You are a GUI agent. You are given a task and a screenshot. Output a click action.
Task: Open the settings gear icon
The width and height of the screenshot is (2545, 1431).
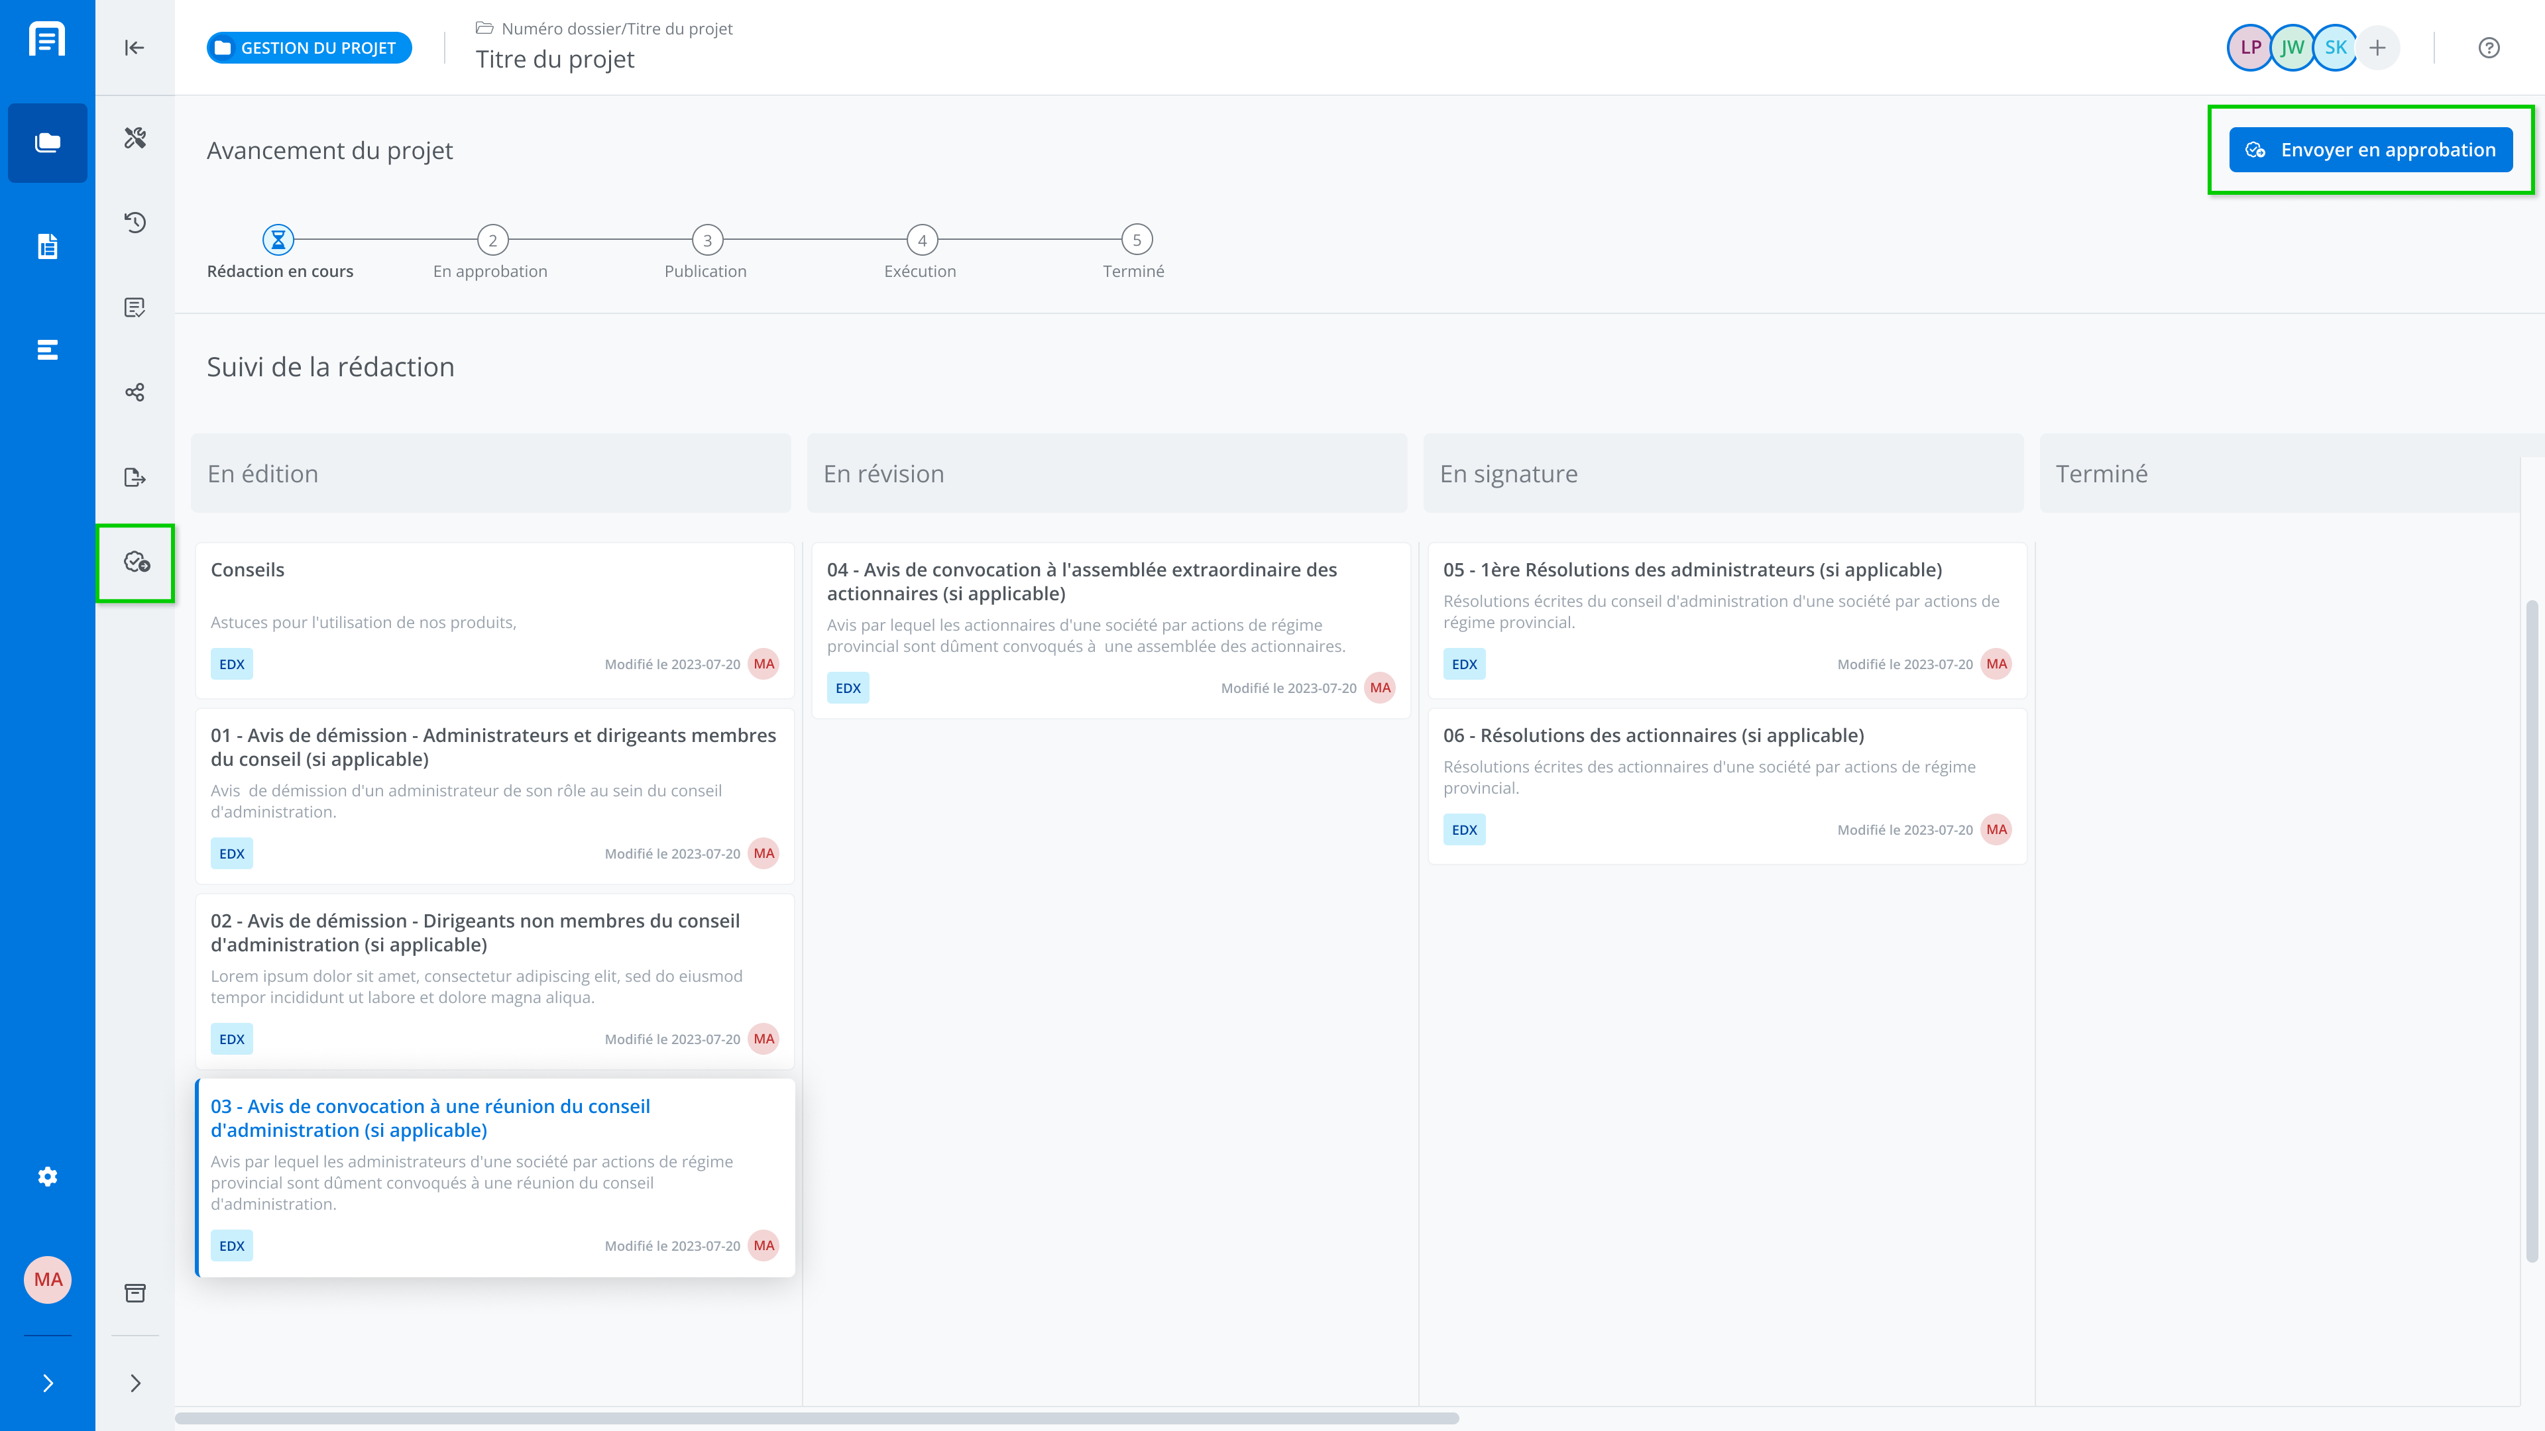point(48,1176)
